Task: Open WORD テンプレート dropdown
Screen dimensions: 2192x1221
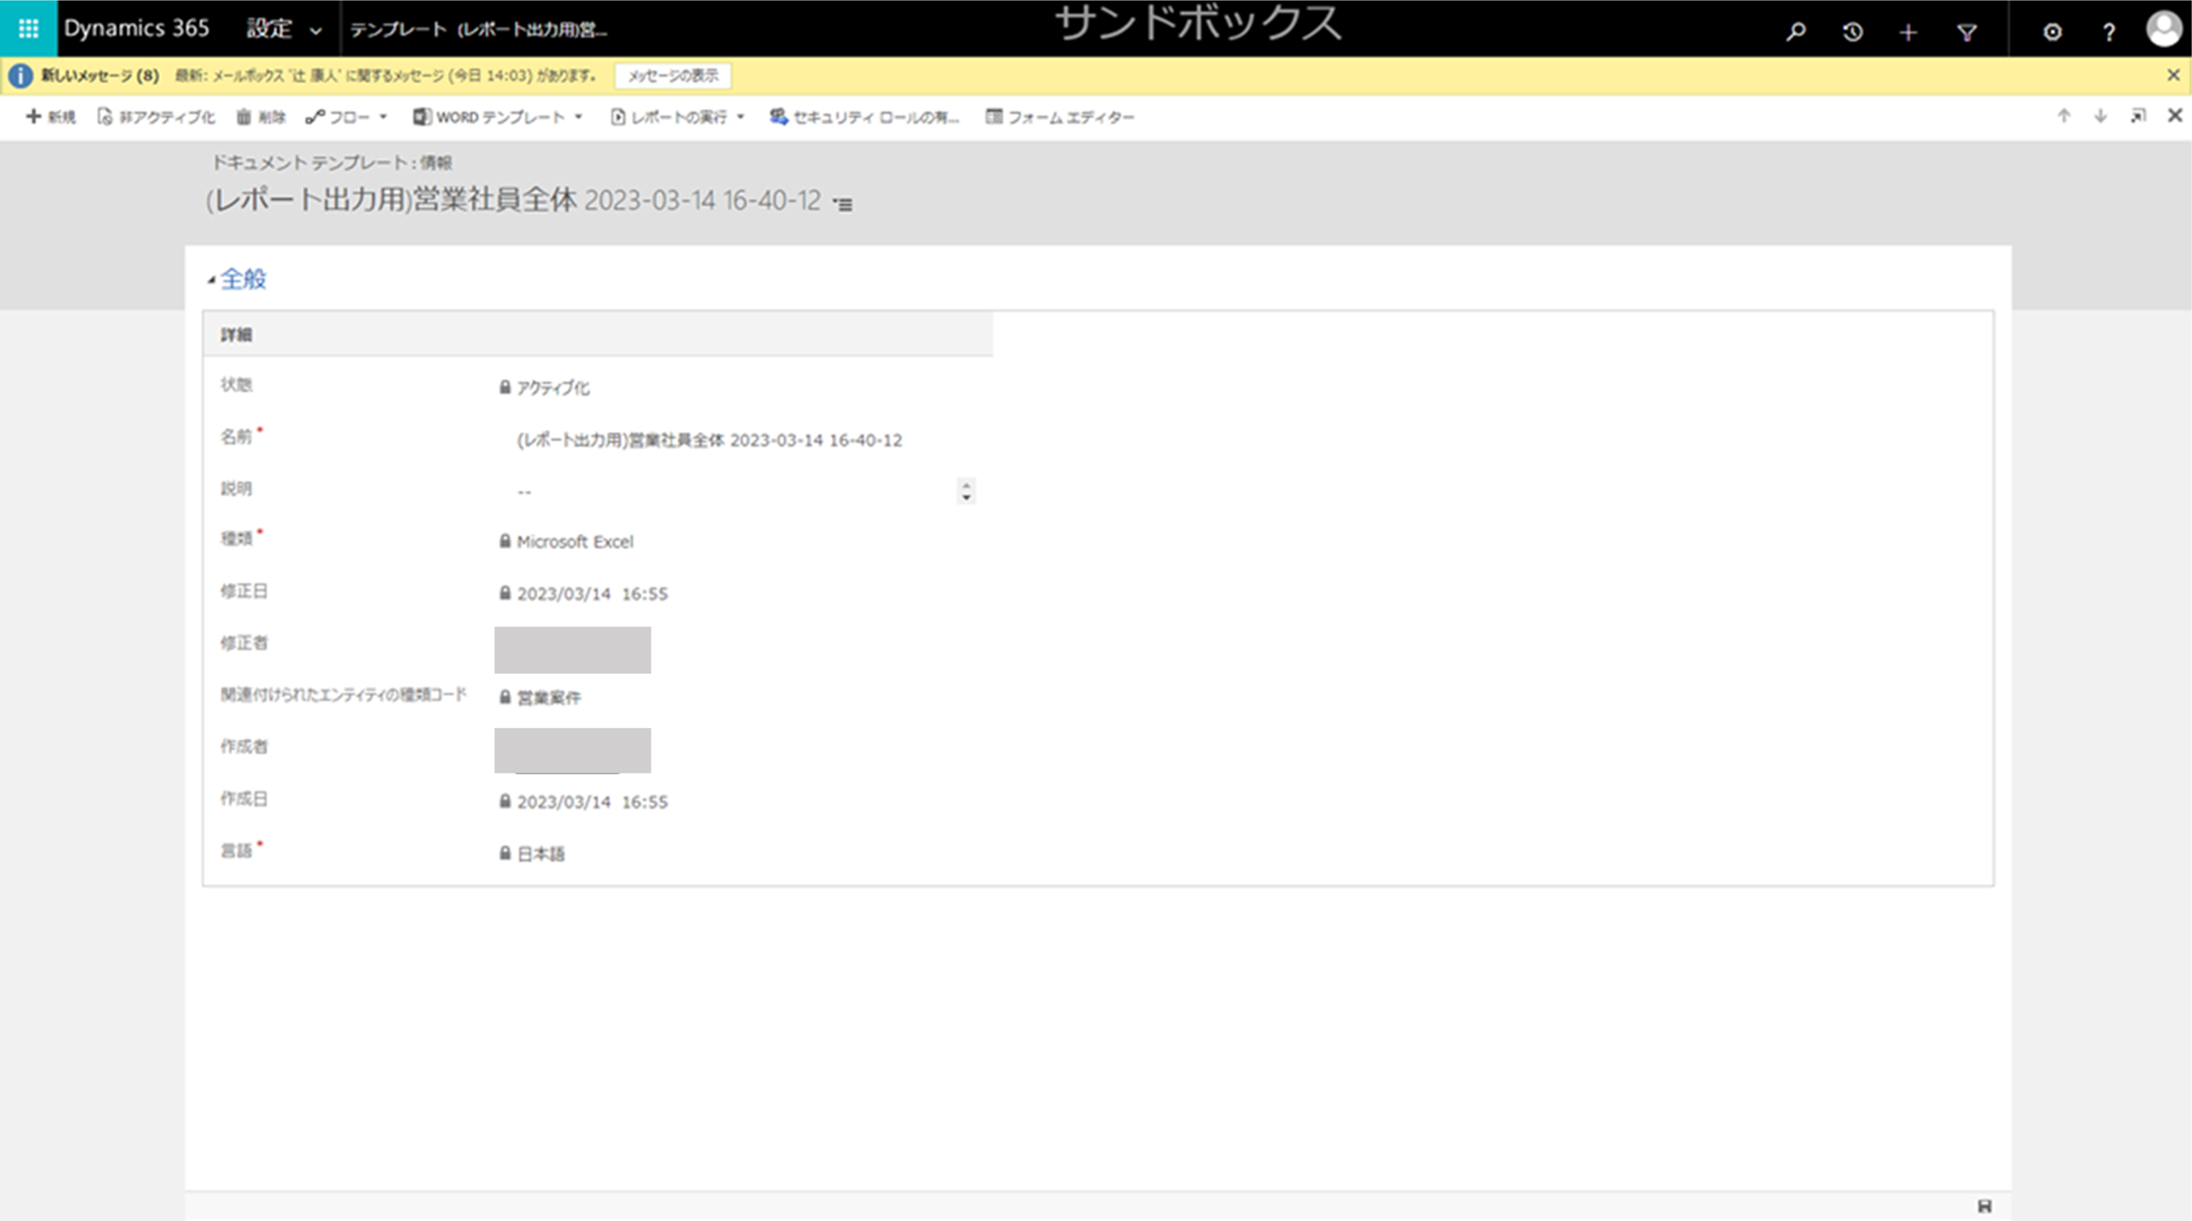Action: (x=498, y=116)
